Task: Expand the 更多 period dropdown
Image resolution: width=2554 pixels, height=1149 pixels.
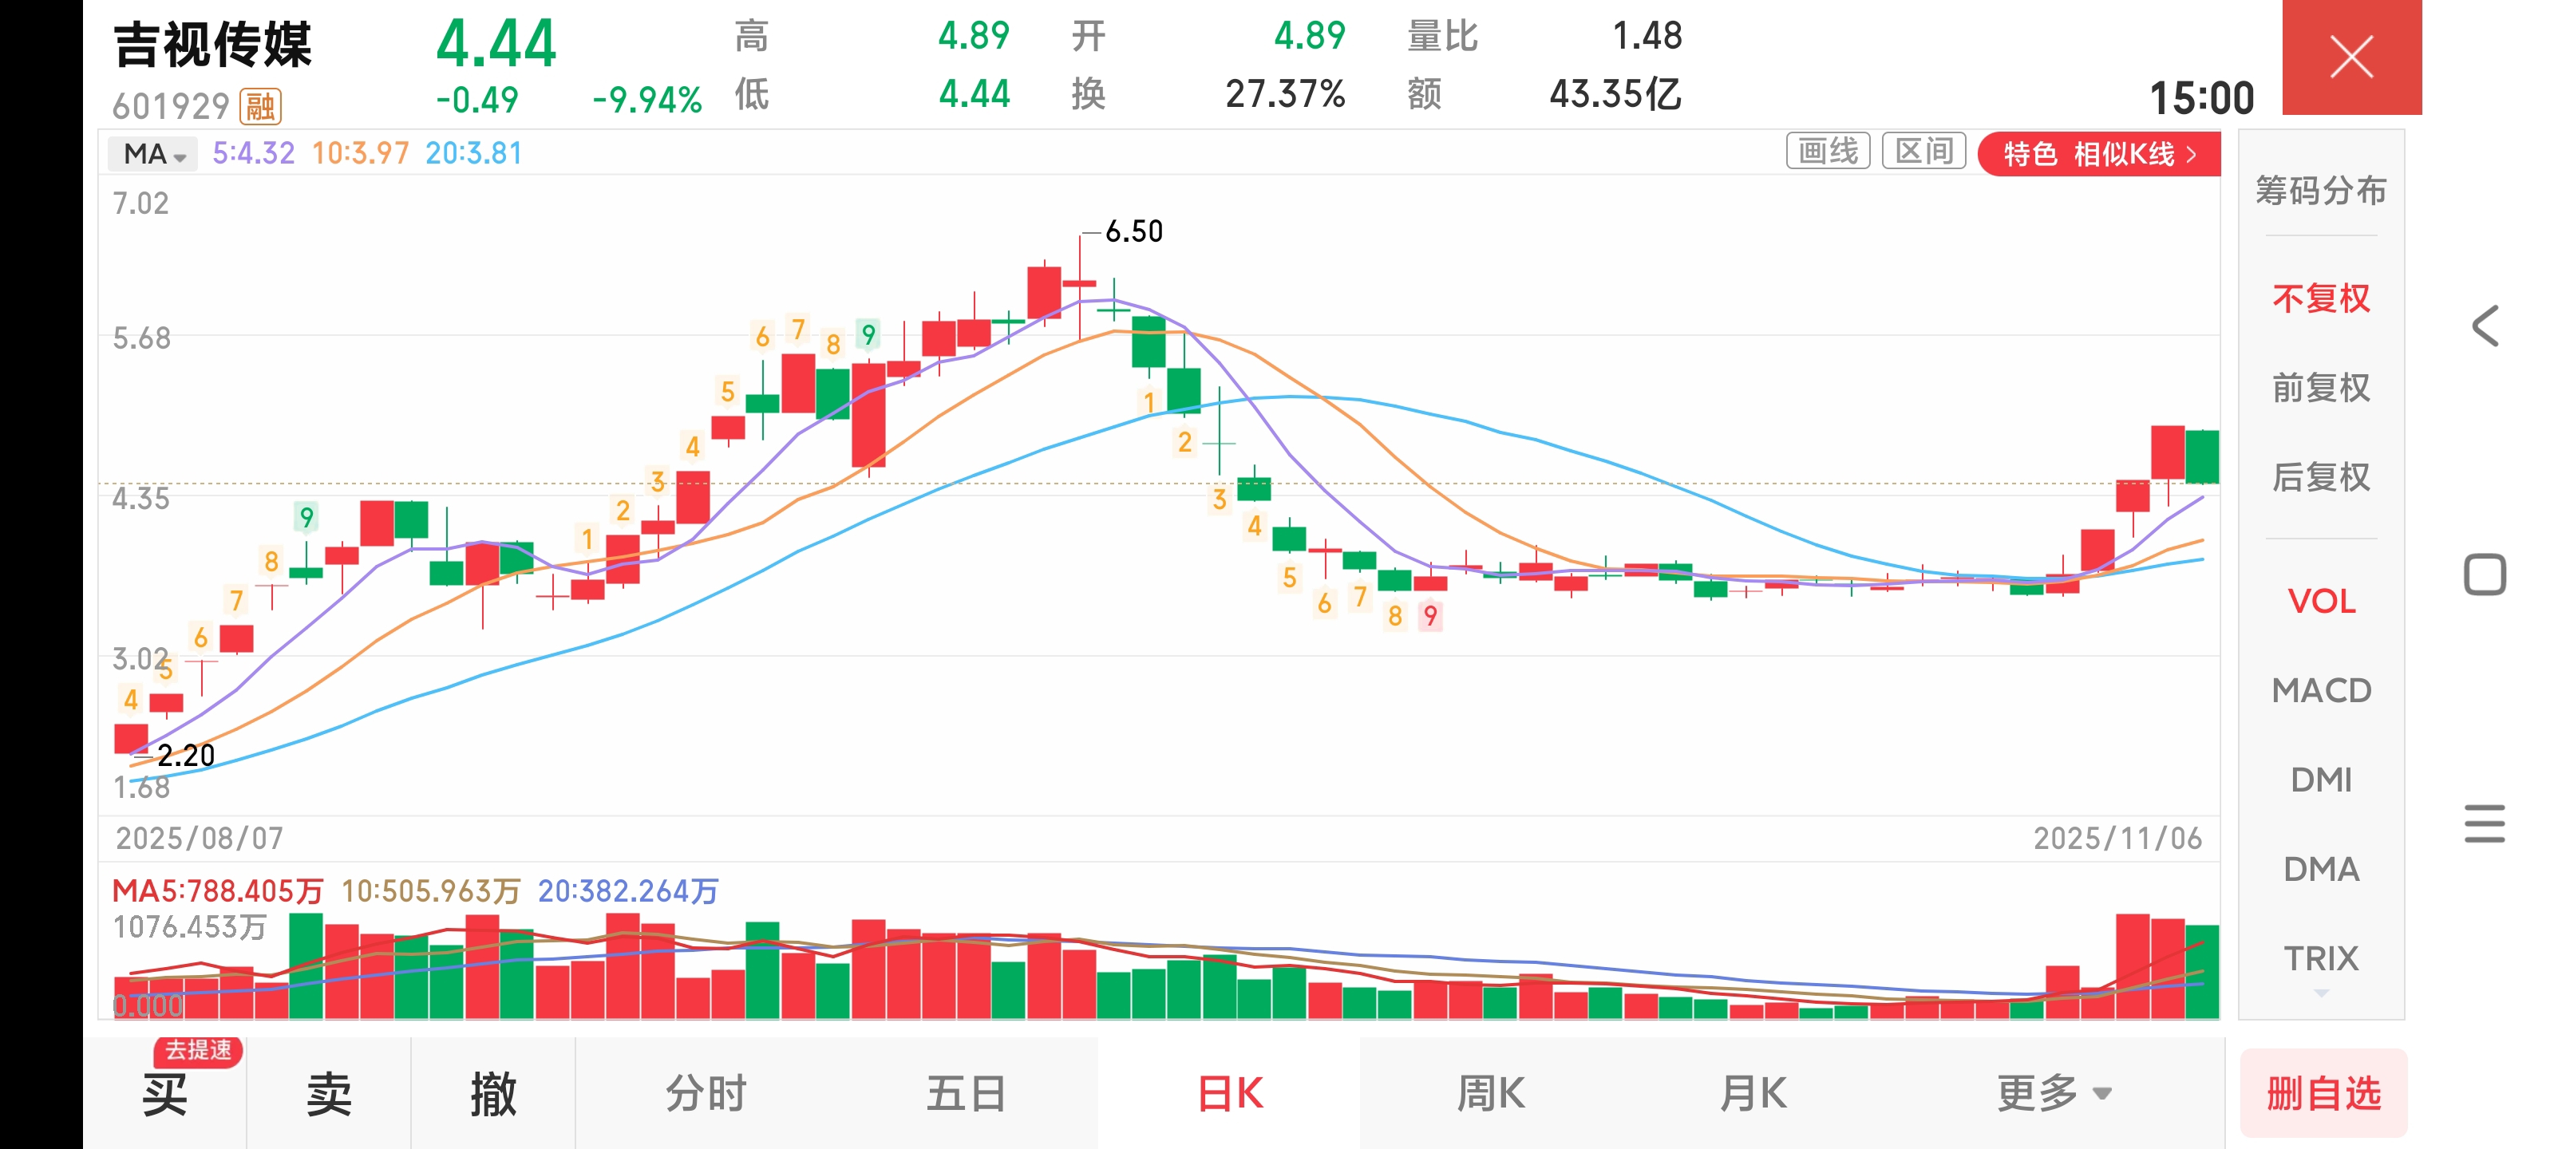Action: click(x=2052, y=1093)
